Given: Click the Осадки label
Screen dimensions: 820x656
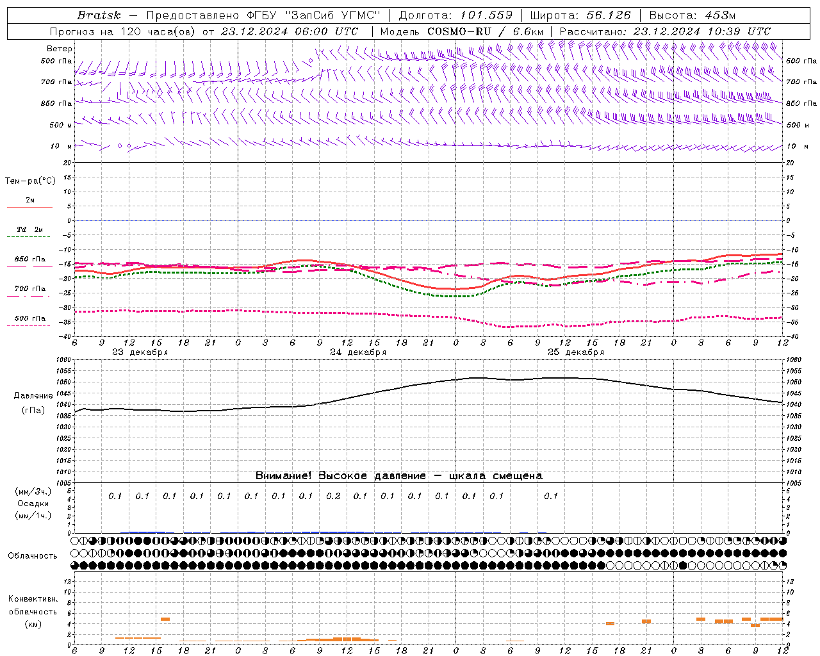Looking at the screenshot, I should pos(33,504).
